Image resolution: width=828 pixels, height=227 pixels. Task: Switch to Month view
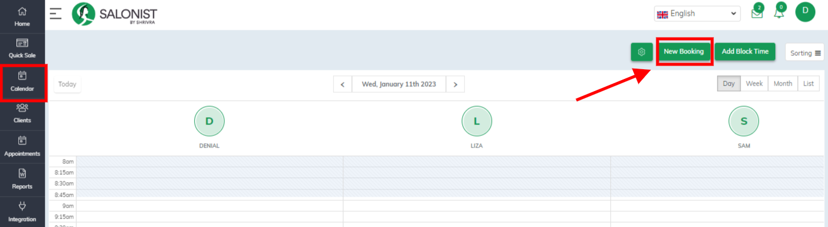point(783,84)
